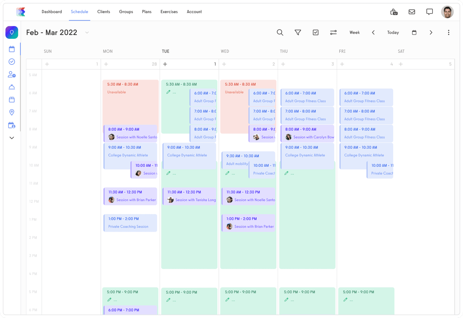The width and height of the screenshot is (463, 318).
Task: Go to the next week arrow
Action: (431, 33)
